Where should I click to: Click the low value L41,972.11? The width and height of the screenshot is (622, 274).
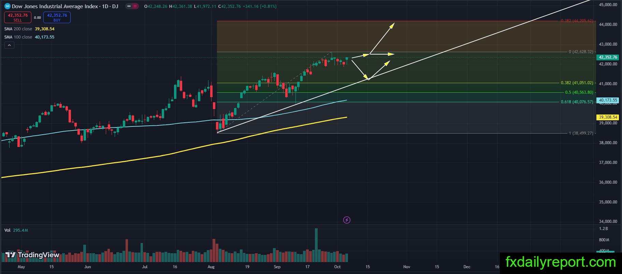pos(205,6)
